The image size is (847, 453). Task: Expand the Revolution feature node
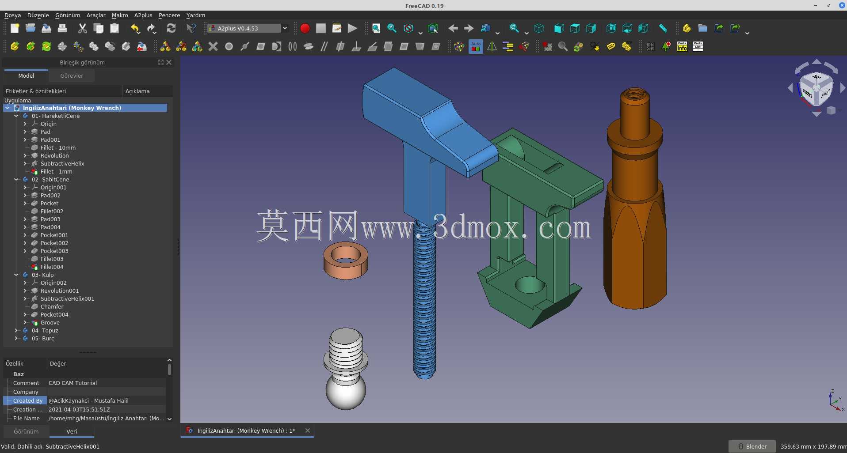[x=25, y=156]
